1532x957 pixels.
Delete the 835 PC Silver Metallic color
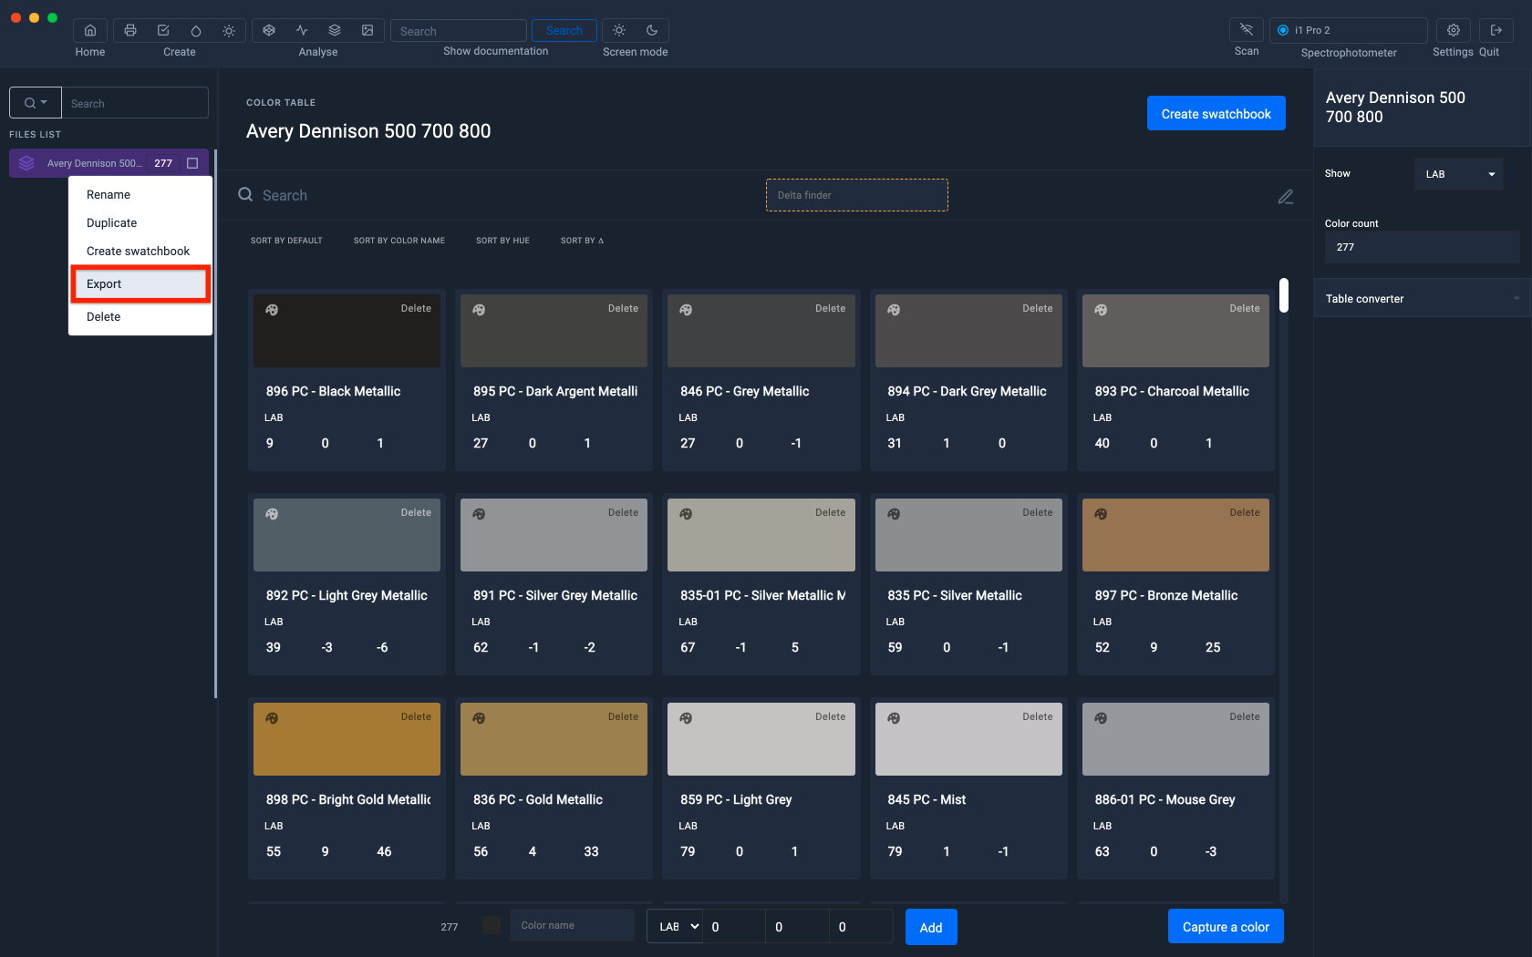pyautogui.click(x=1037, y=512)
